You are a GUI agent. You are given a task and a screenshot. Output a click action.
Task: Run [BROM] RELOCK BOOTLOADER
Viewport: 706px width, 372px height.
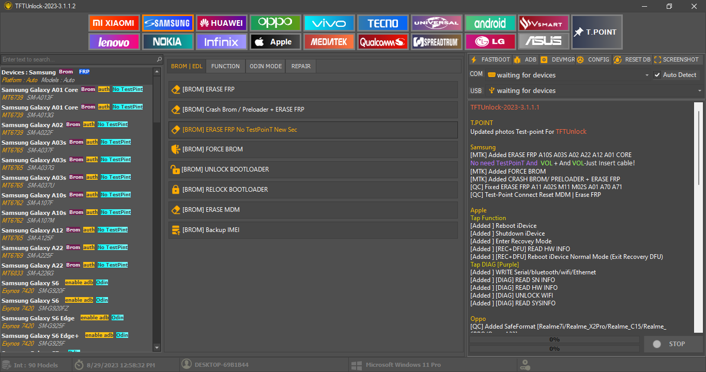pyautogui.click(x=313, y=190)
